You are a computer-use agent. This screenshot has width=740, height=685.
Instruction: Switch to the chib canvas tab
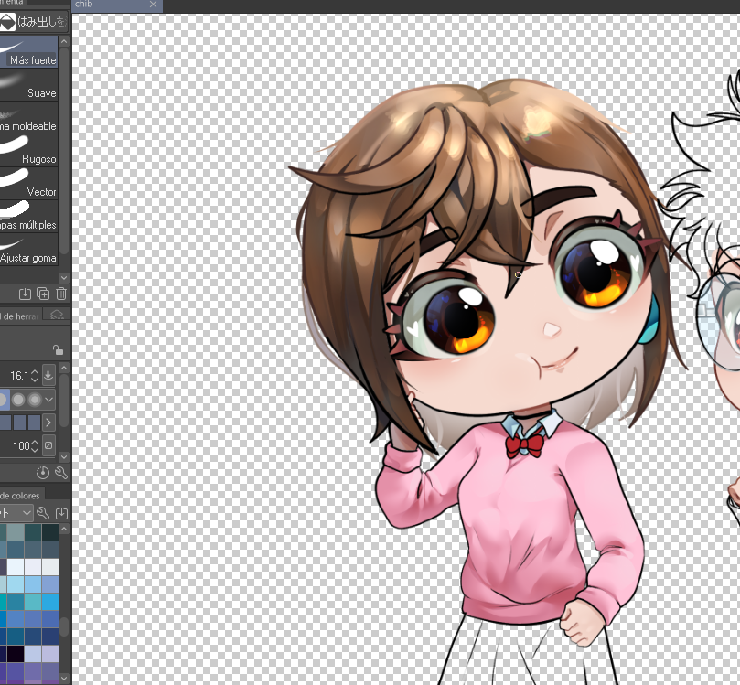pos(105,5)
